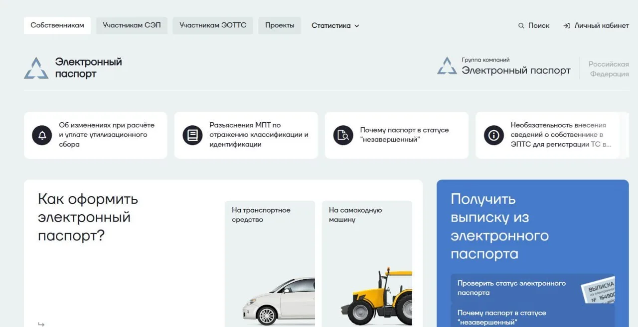Select the На самоходную машину tile
The image size is (638, 327).
(367, 263)
